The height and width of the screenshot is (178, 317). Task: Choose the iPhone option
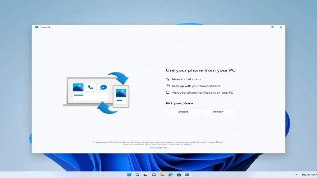[x=218, y=112]
